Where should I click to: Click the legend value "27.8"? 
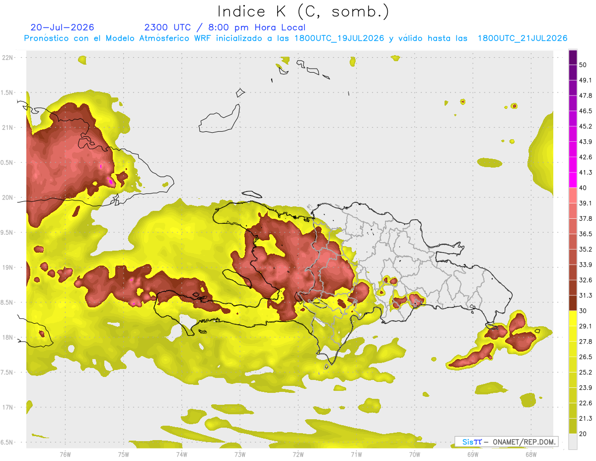pyautogui.click(x=585, y=342)
